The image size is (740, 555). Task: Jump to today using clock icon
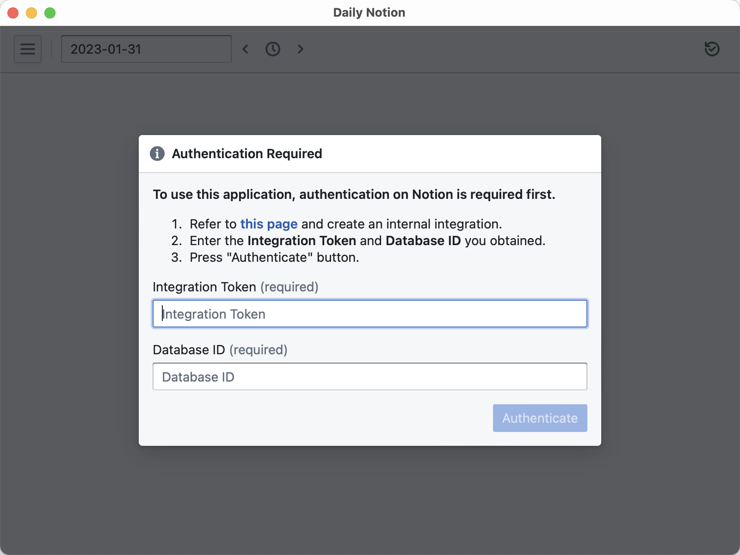pos(273,49)
